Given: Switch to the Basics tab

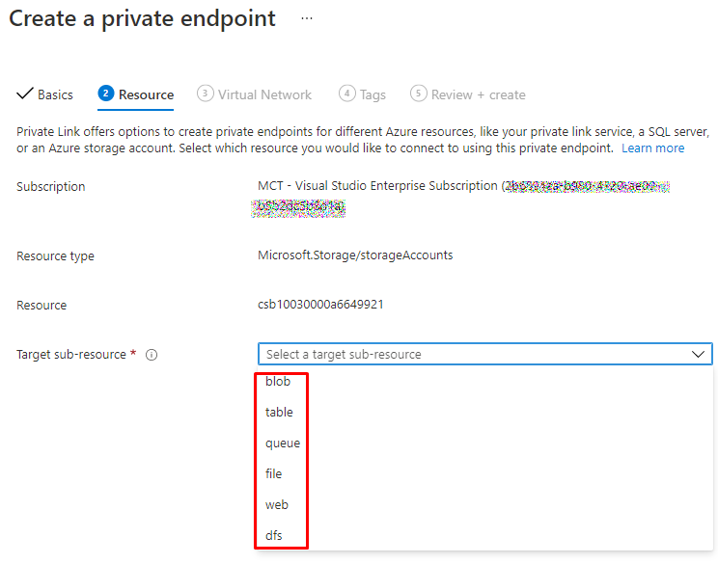Looking at the screenshot, I should coord(55,94).
